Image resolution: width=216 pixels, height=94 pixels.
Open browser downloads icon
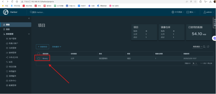pos(210,1)
